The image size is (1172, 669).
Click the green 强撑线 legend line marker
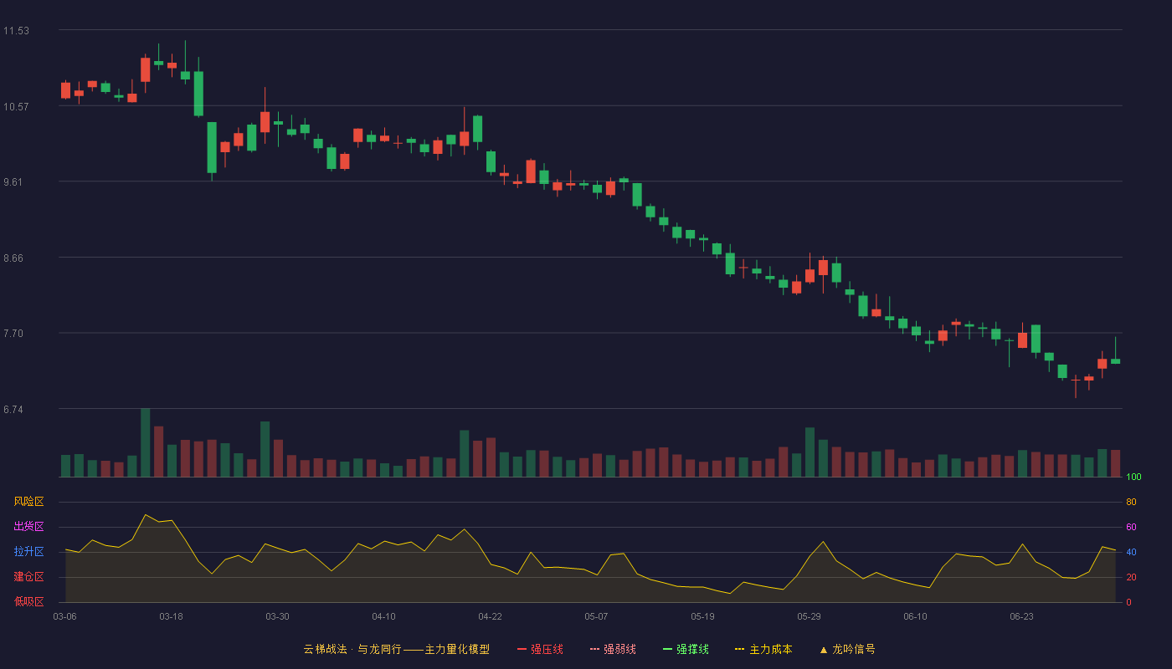667,649
